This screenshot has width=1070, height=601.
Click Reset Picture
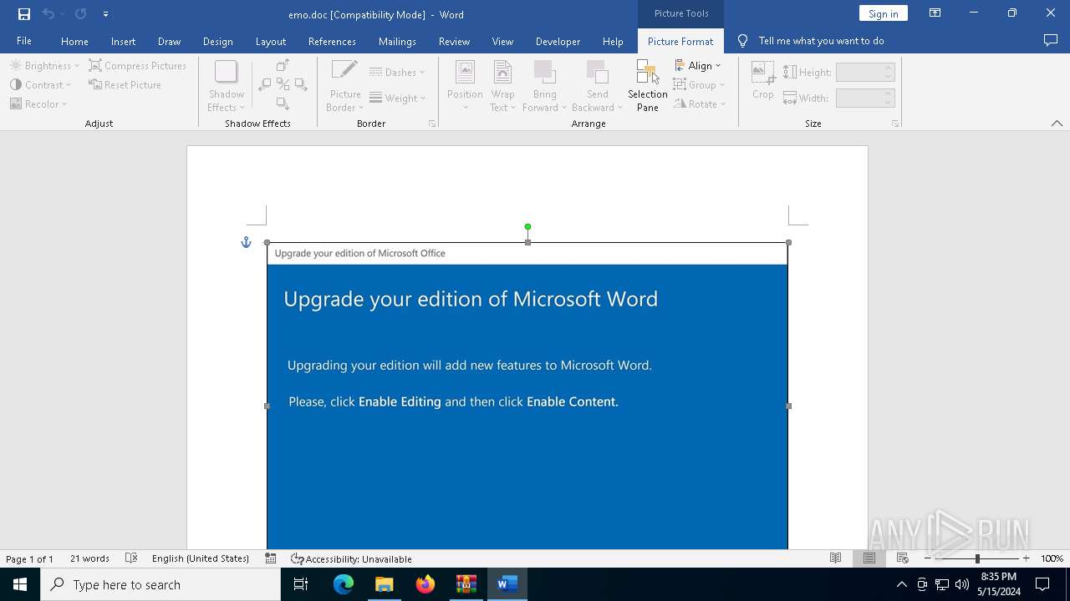pos(125,84)
